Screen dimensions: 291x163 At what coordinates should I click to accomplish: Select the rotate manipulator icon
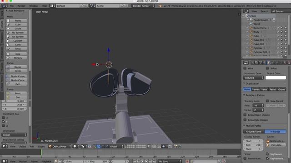coord(103,146)
